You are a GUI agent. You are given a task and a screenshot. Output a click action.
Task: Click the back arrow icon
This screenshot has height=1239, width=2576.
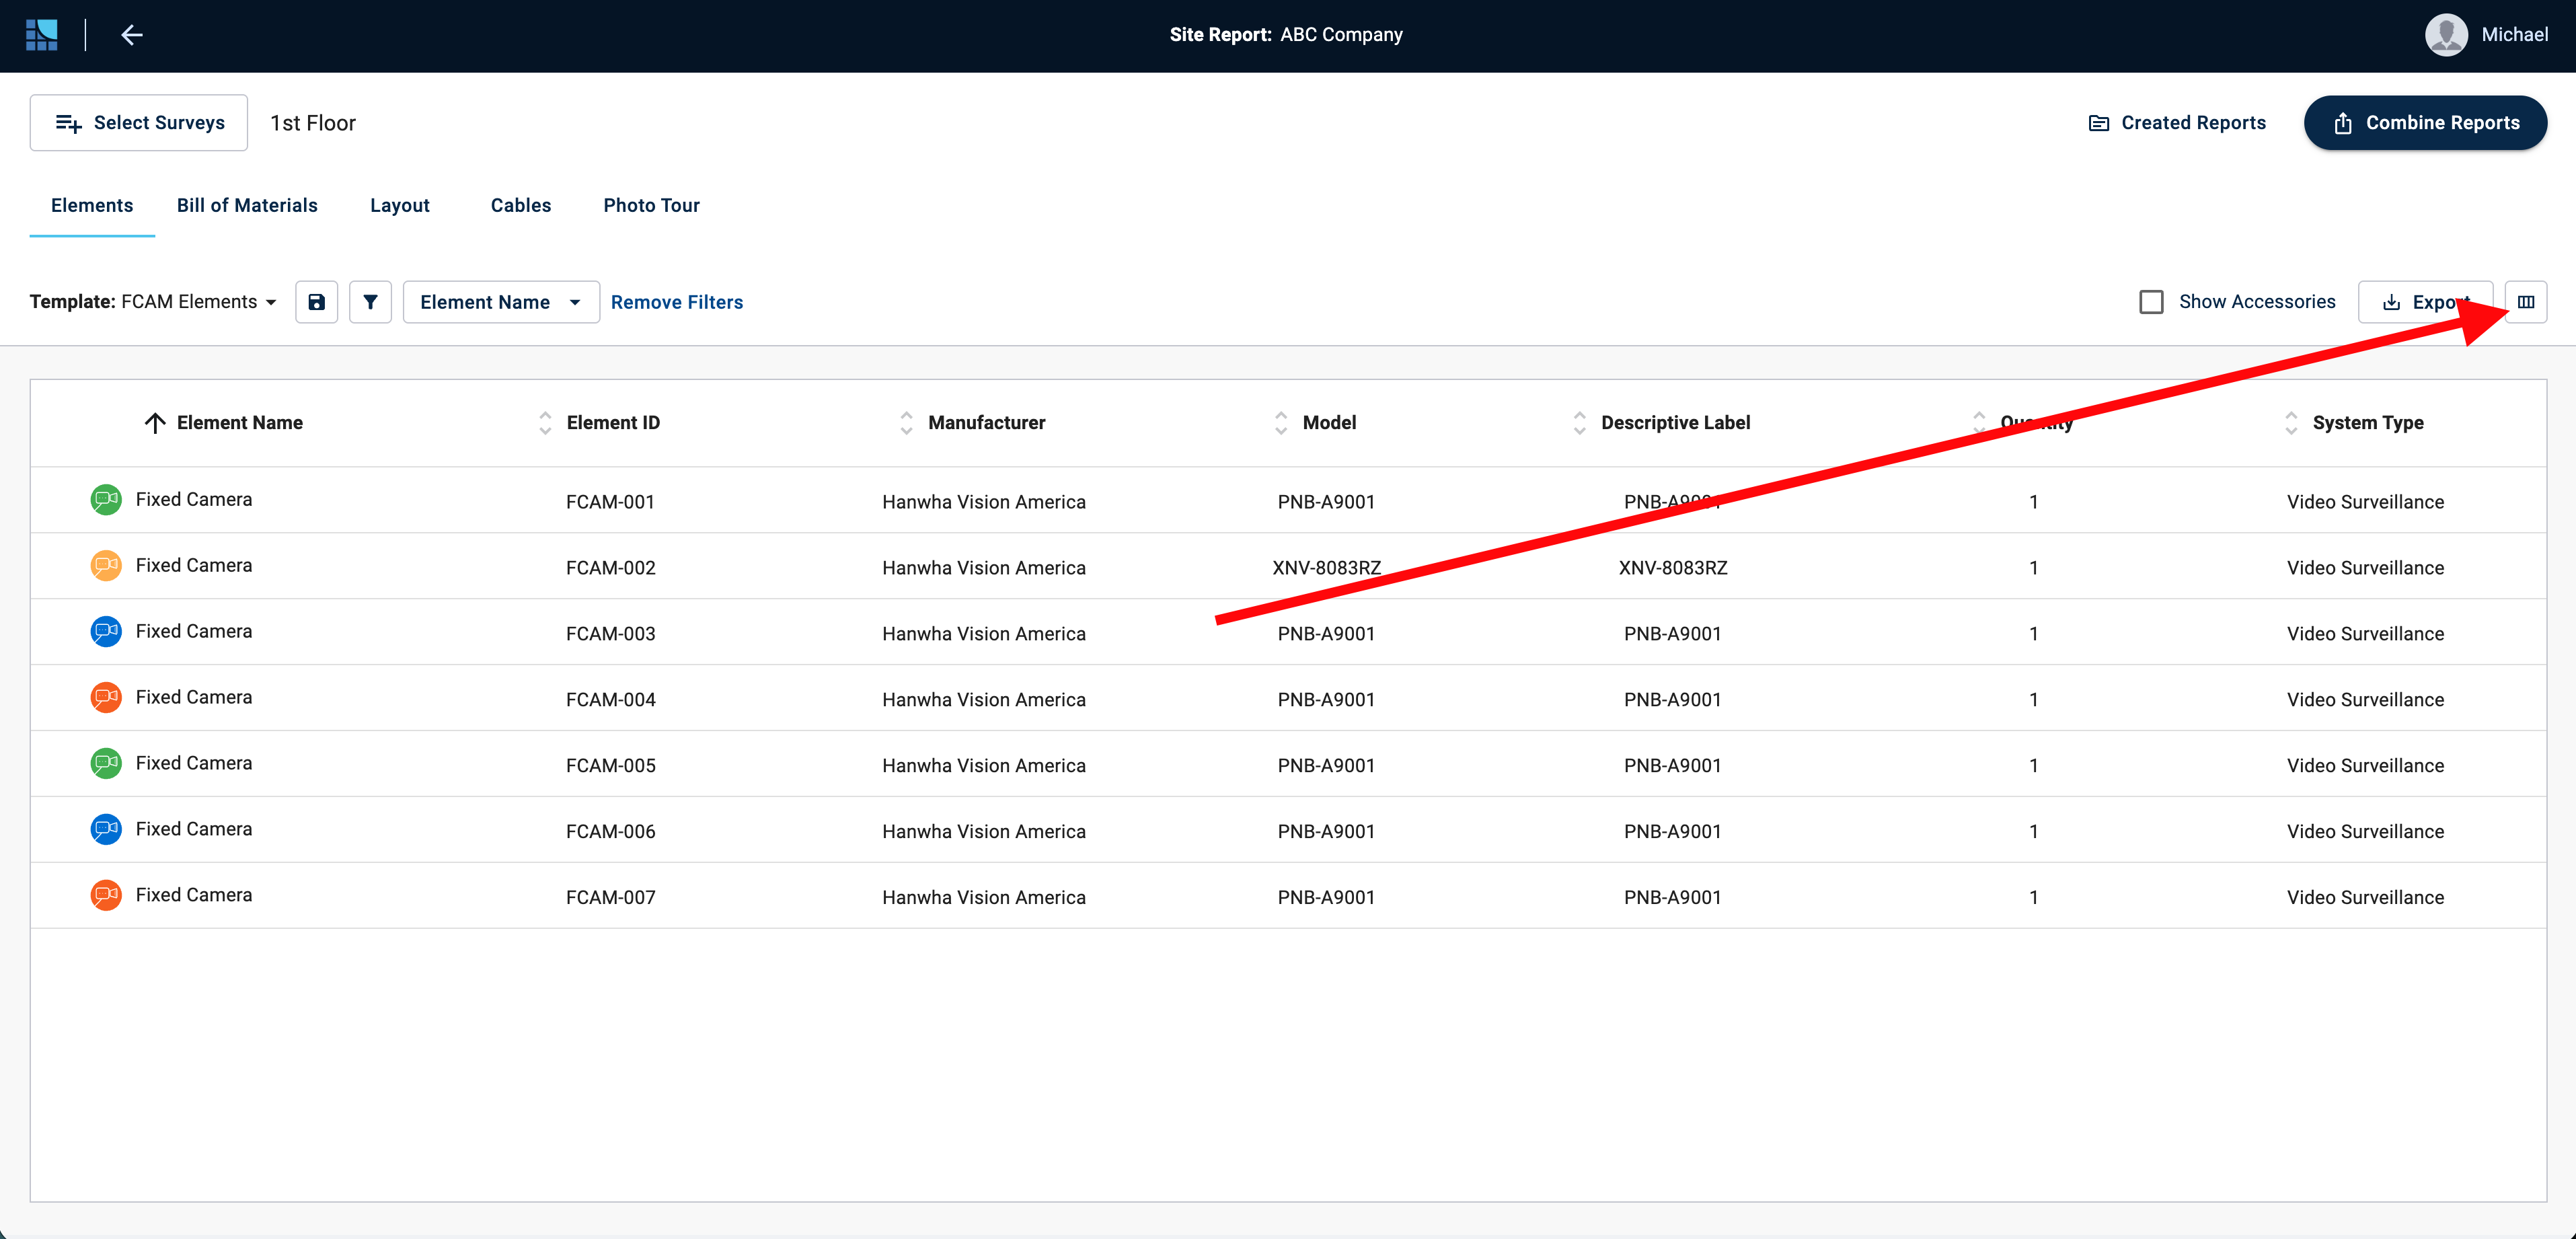[132, 35]
